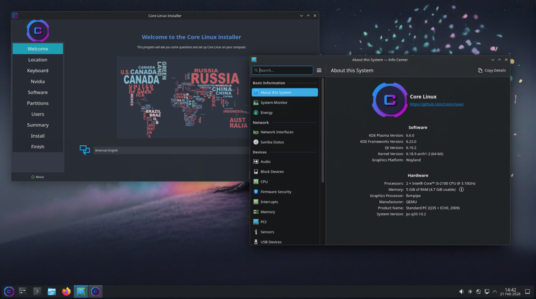Click the Copy Details button
Screen dimensions: 536x299
[492, 70]
